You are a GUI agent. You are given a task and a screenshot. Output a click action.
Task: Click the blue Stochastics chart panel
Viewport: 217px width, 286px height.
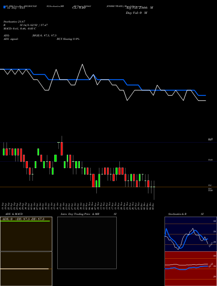pyautogui.click(x=191, y=234)
